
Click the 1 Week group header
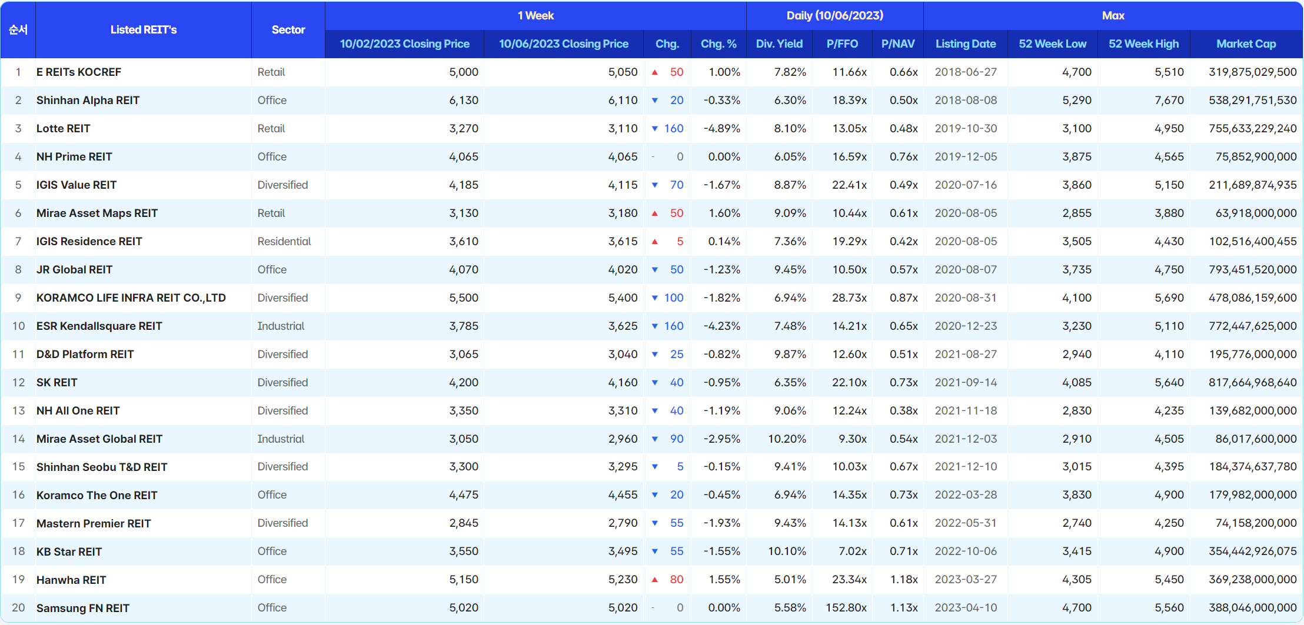[x=535, y=16]
